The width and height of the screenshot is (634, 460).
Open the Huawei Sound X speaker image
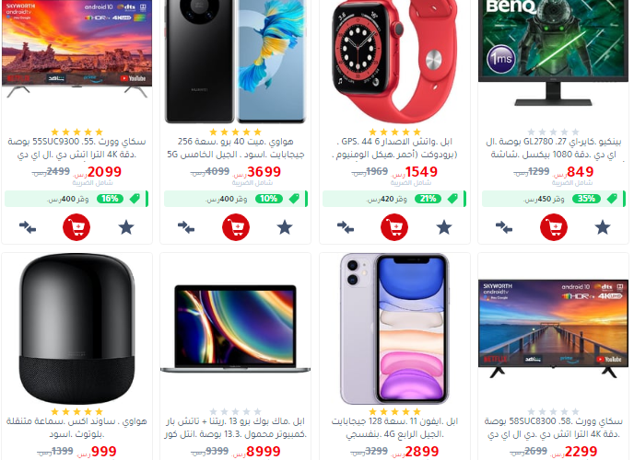[x=76, y=328]
